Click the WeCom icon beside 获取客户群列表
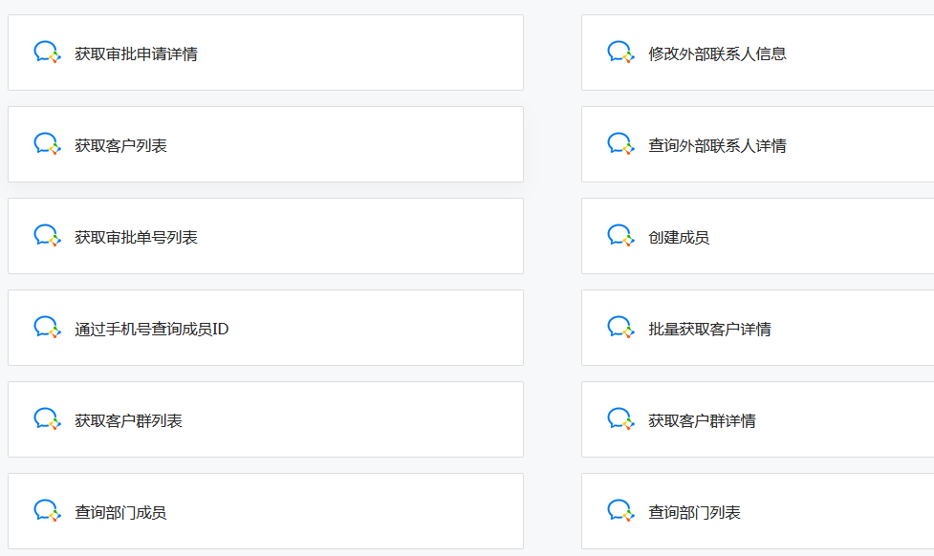The width and height of the screenshot is (934, 556). (x=47, y=419)
